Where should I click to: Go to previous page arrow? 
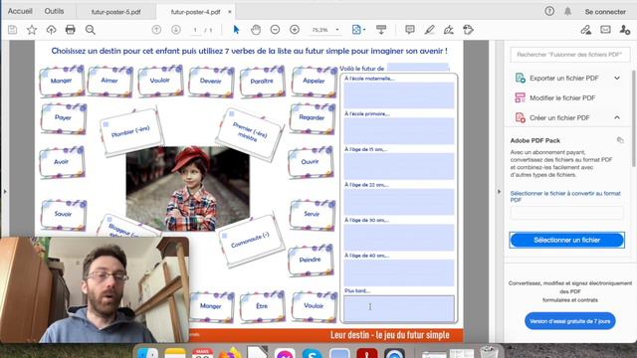(x=156, y=30)
